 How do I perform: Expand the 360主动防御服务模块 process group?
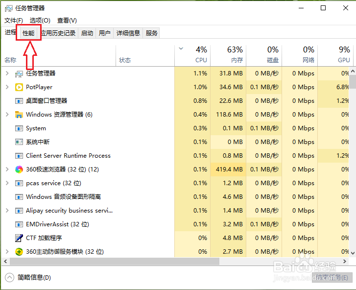point(7,252)
